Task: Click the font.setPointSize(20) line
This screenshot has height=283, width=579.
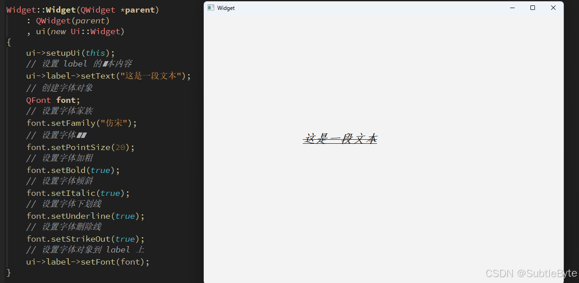Action: click(81, 147)
